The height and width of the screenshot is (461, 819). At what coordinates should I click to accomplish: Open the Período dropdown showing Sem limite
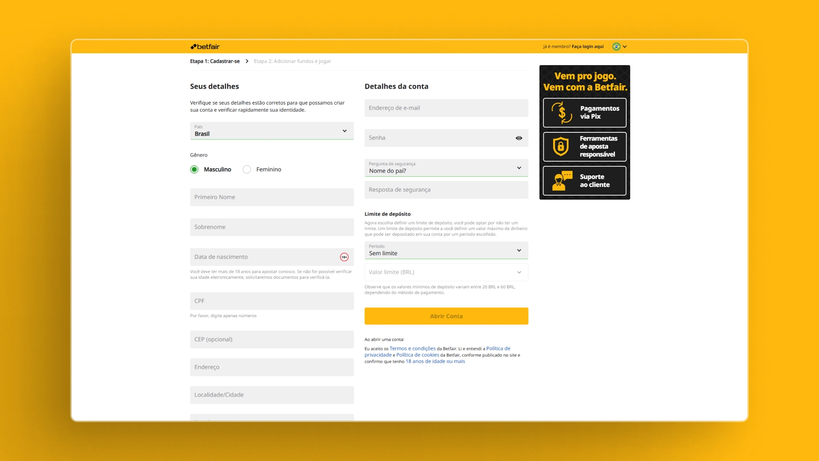(446, 250)
